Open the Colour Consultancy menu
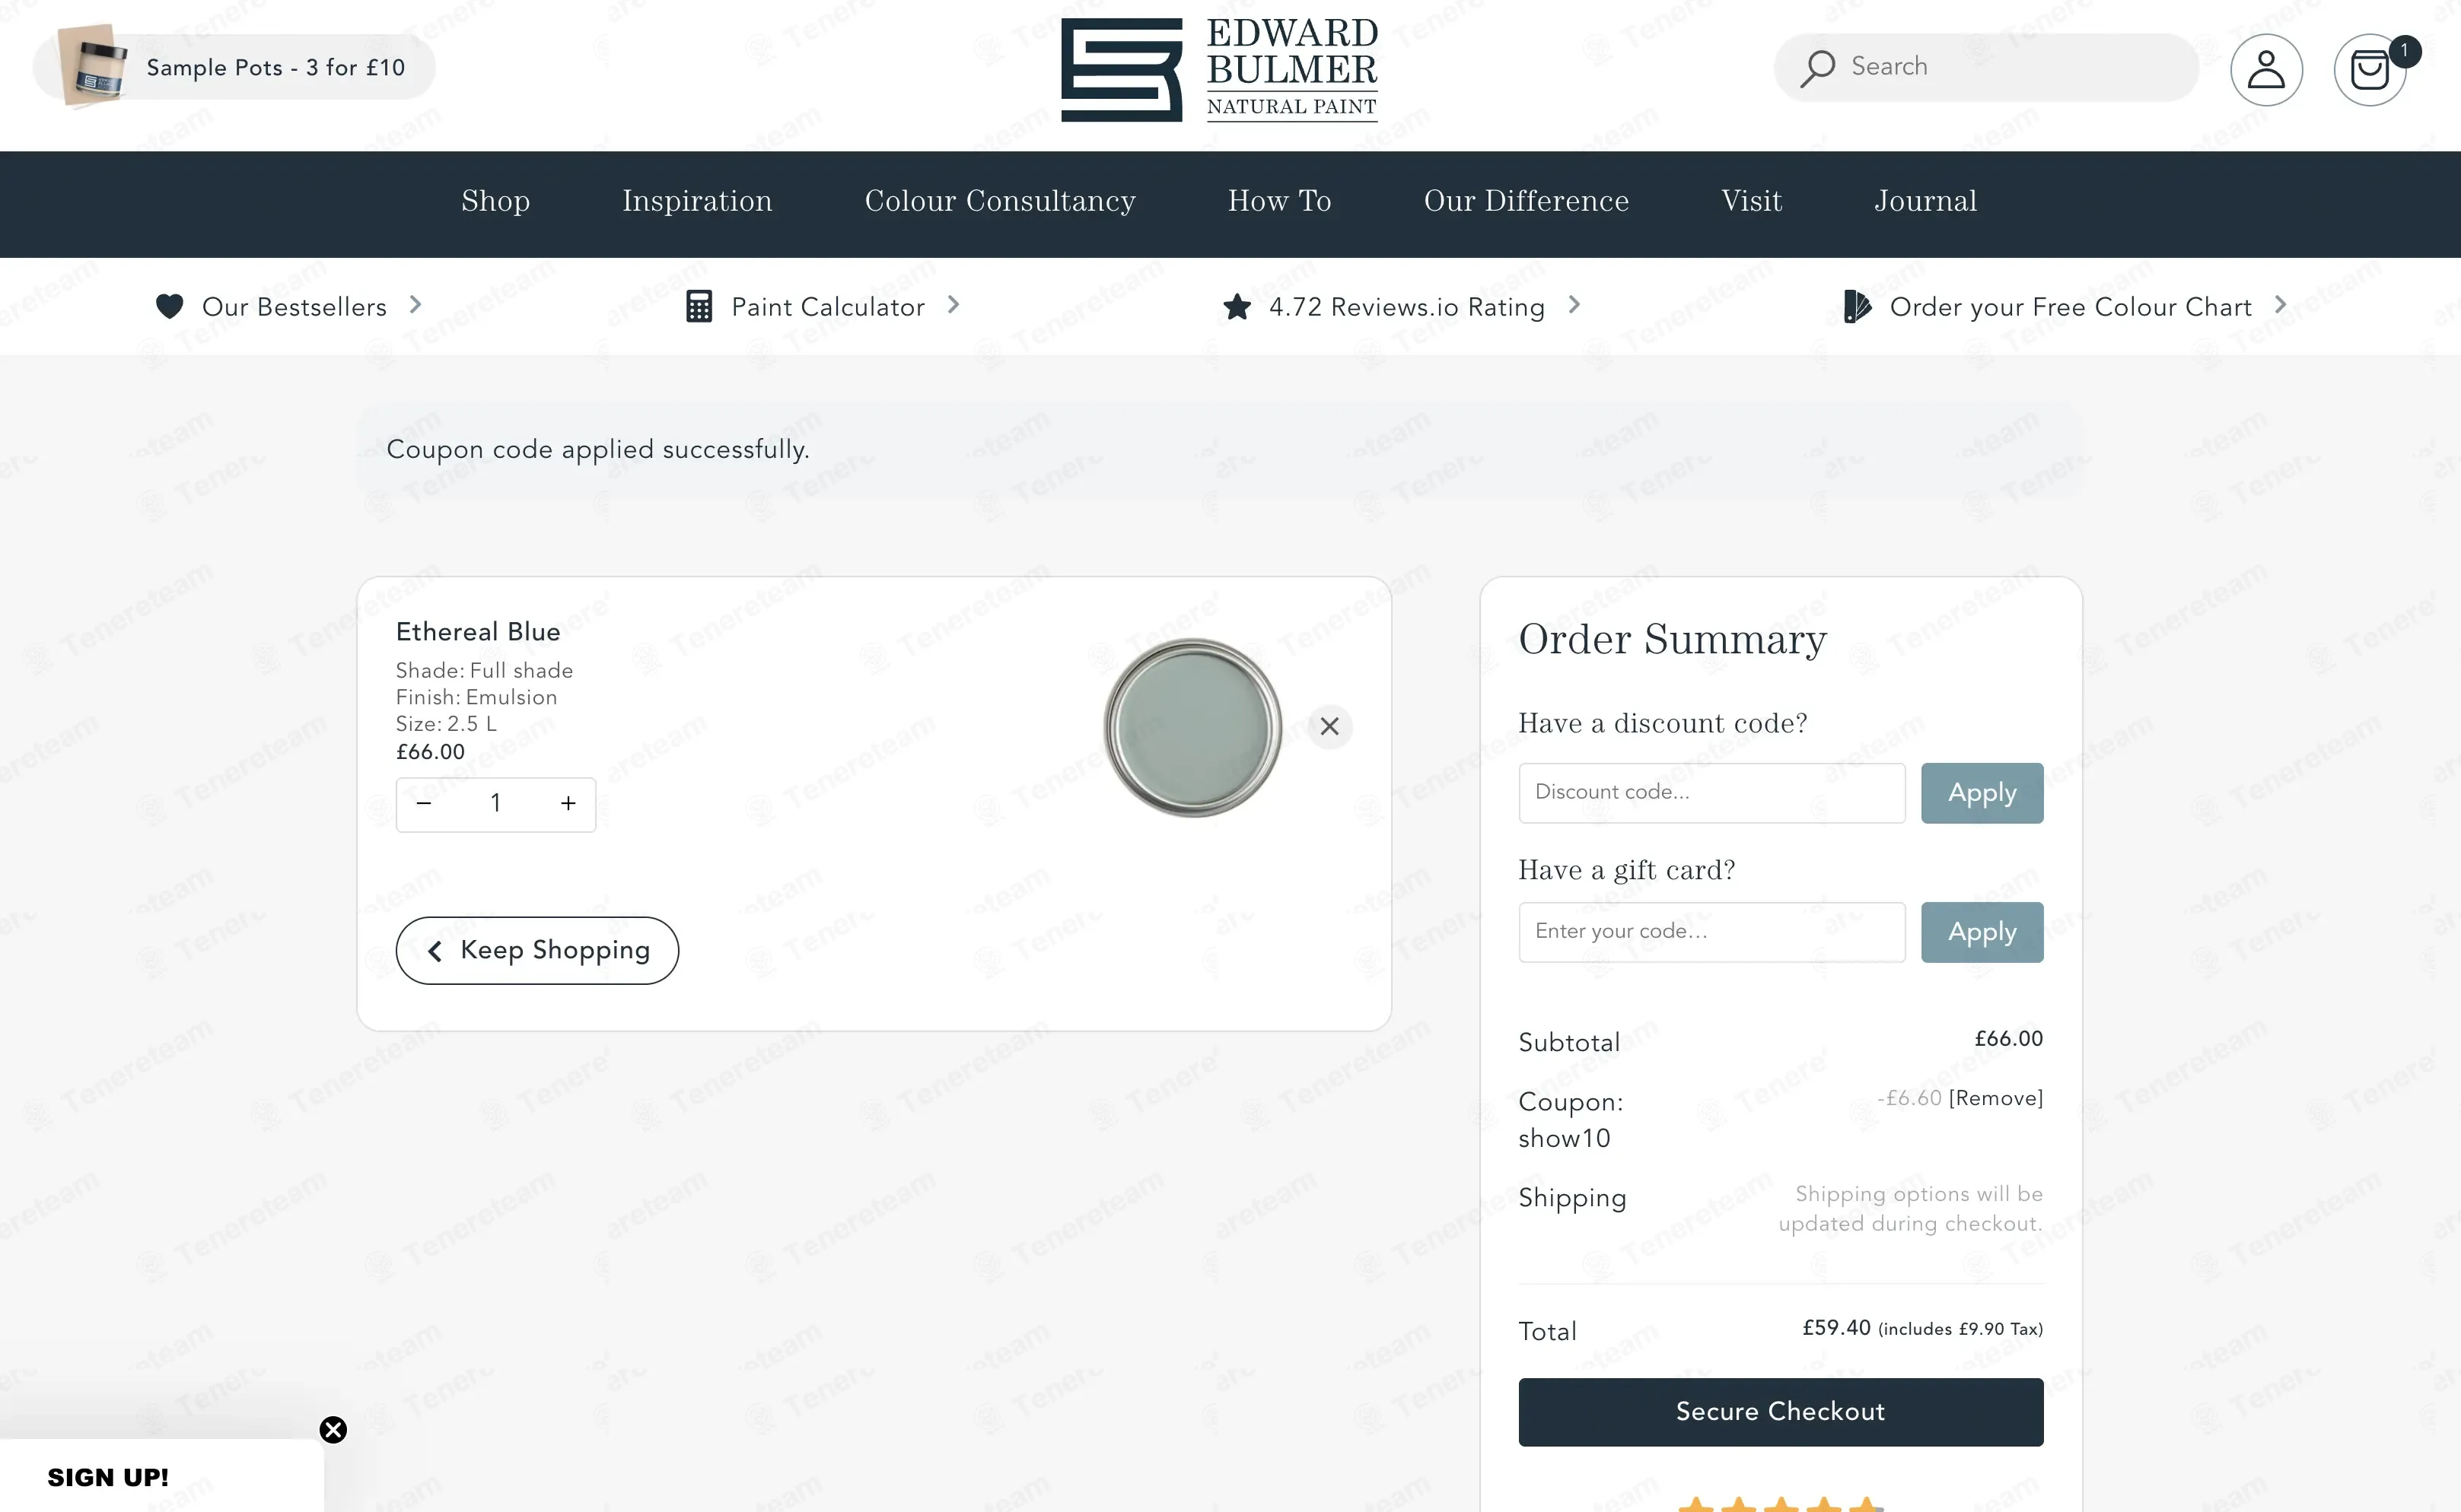This screenshot has height=1512, width=2461. click(1001, 202)
